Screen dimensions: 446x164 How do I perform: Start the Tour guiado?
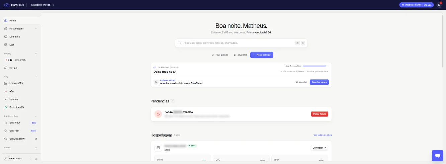[x=220, y=55]
